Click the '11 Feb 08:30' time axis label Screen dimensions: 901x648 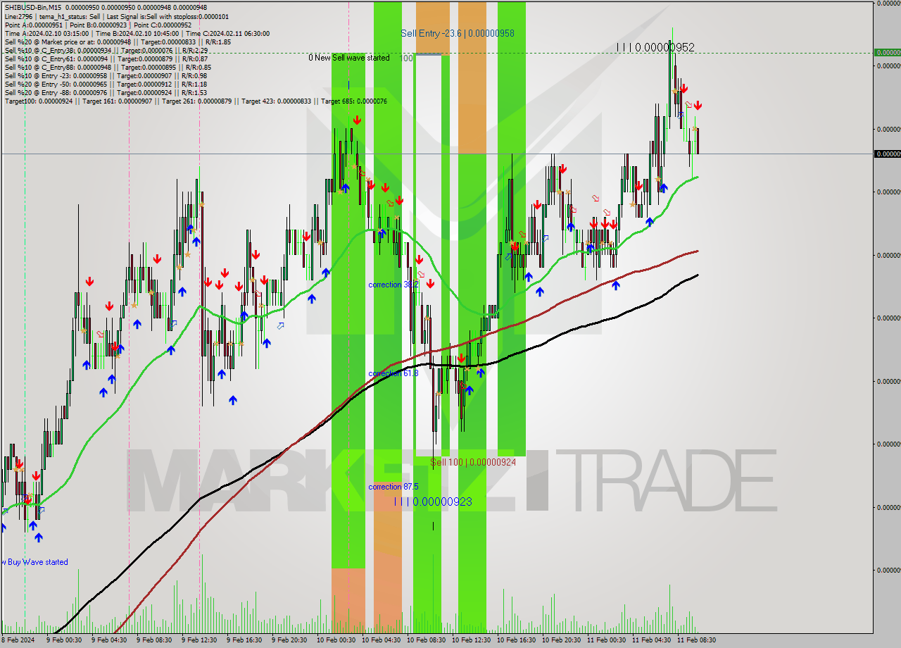pos(696,640)
